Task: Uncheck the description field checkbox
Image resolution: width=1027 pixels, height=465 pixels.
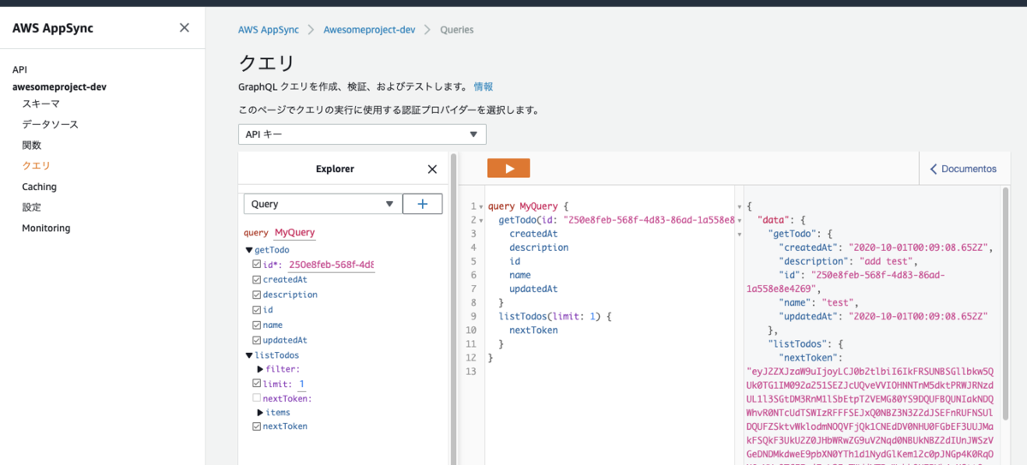Action: [x=257, y=295]
